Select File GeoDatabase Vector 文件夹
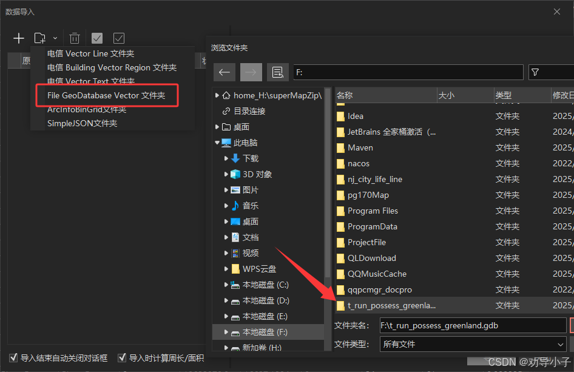This screenshot has height=372, width=574. click(106, 95)
